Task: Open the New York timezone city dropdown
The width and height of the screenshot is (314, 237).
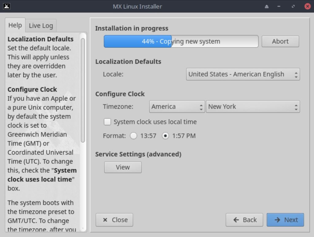Action: [253, 107]
